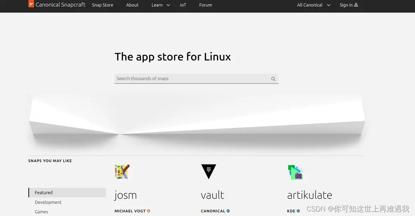Click the verified badge next to Canonical

click(x=228, y=211)
